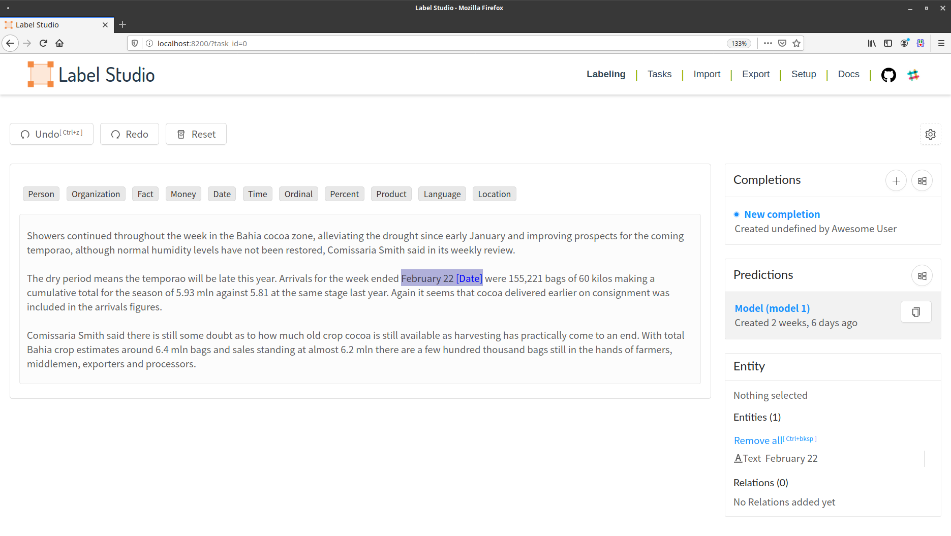
Task: Select the Organization label
Action: click(96, 194)
